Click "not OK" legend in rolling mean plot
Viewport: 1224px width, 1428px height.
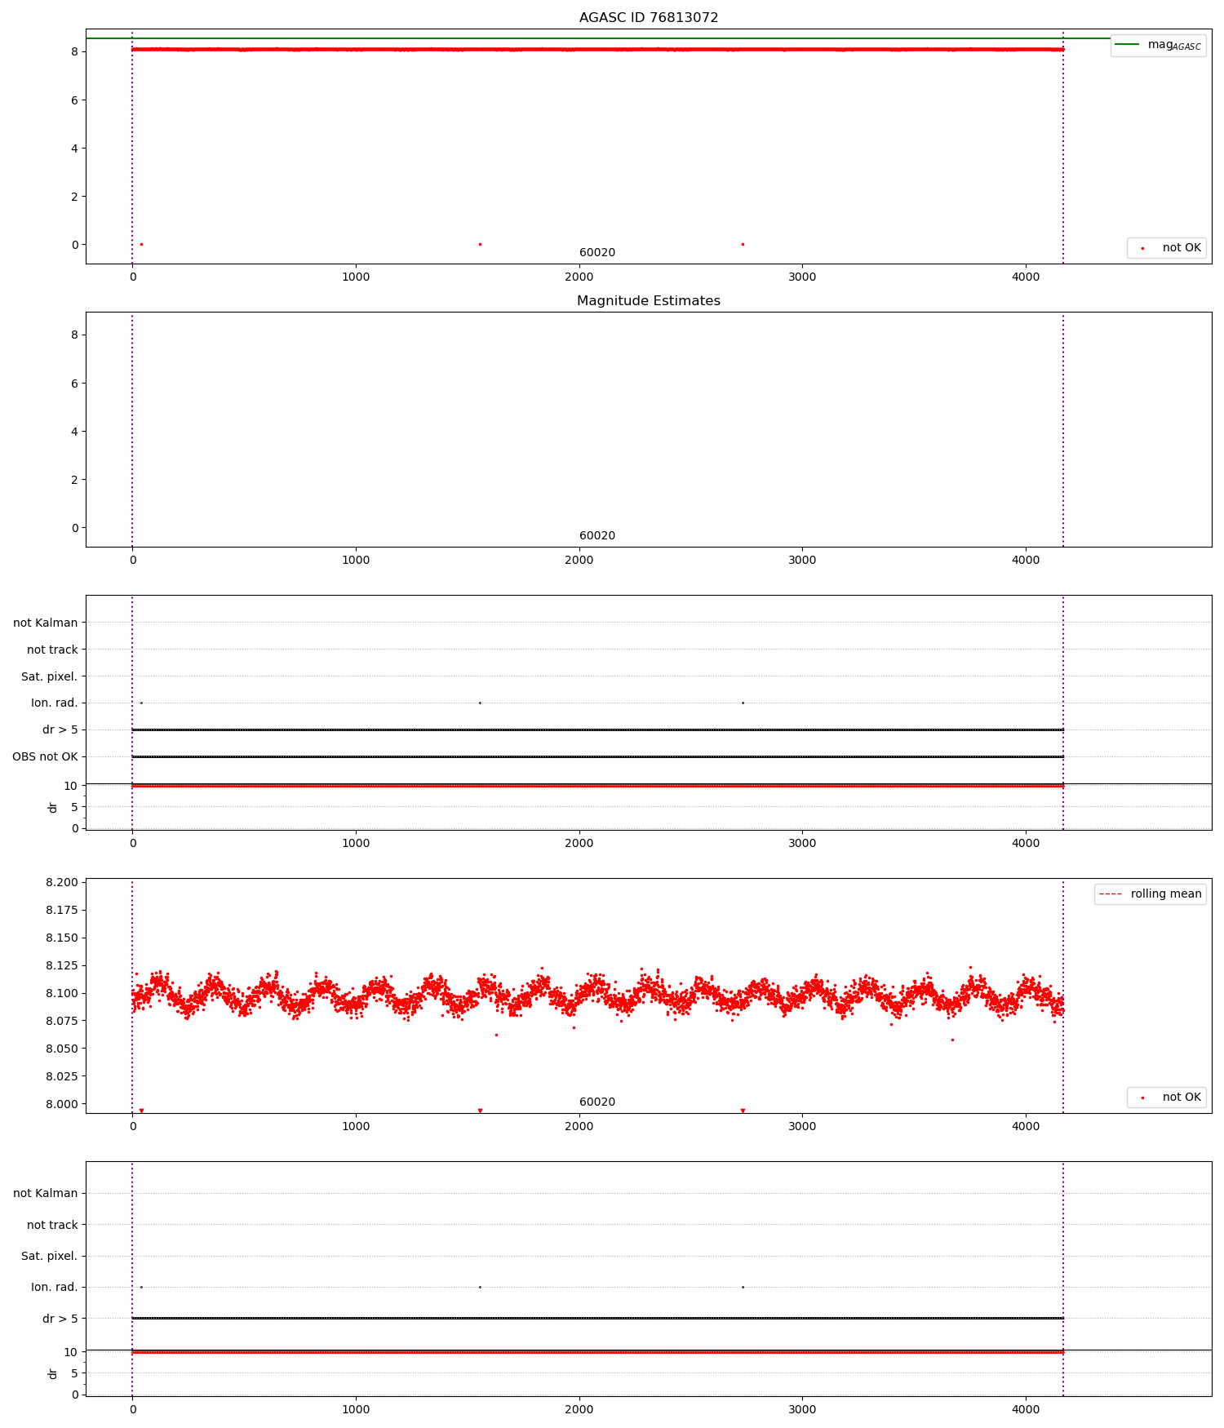click(1166, 1097)
